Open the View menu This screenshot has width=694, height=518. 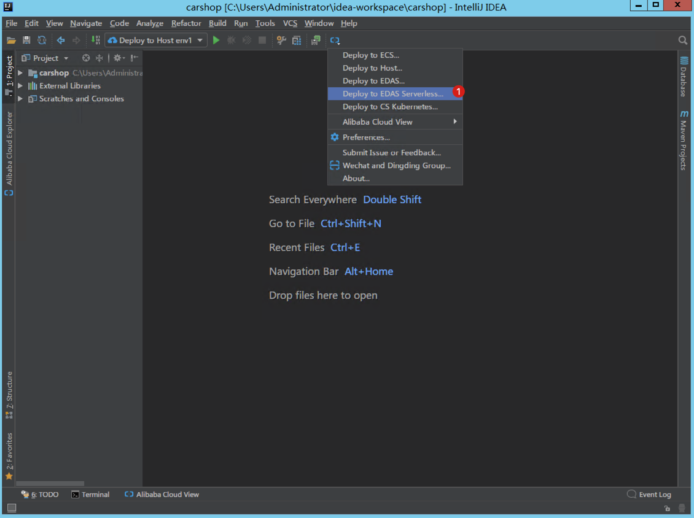[x=55, y=23]
